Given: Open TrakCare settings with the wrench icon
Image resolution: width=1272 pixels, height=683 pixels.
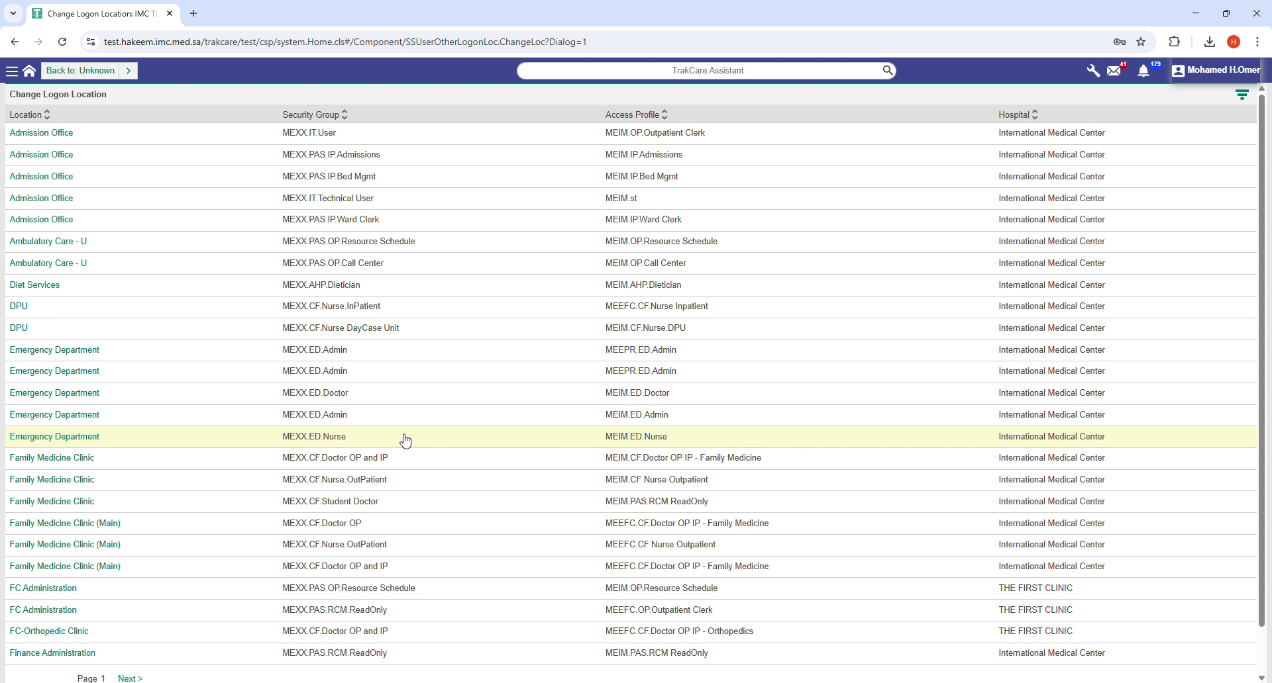Looking at the screenshot, I should pos(1092,70).
